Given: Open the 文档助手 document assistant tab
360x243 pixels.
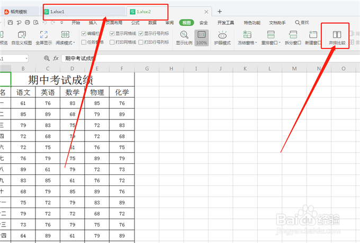Looking at the screenshot, I should 277,23.
